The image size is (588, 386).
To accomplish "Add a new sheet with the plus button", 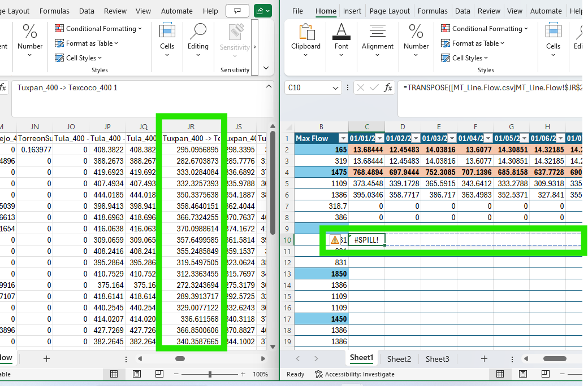I will point(484,358).
